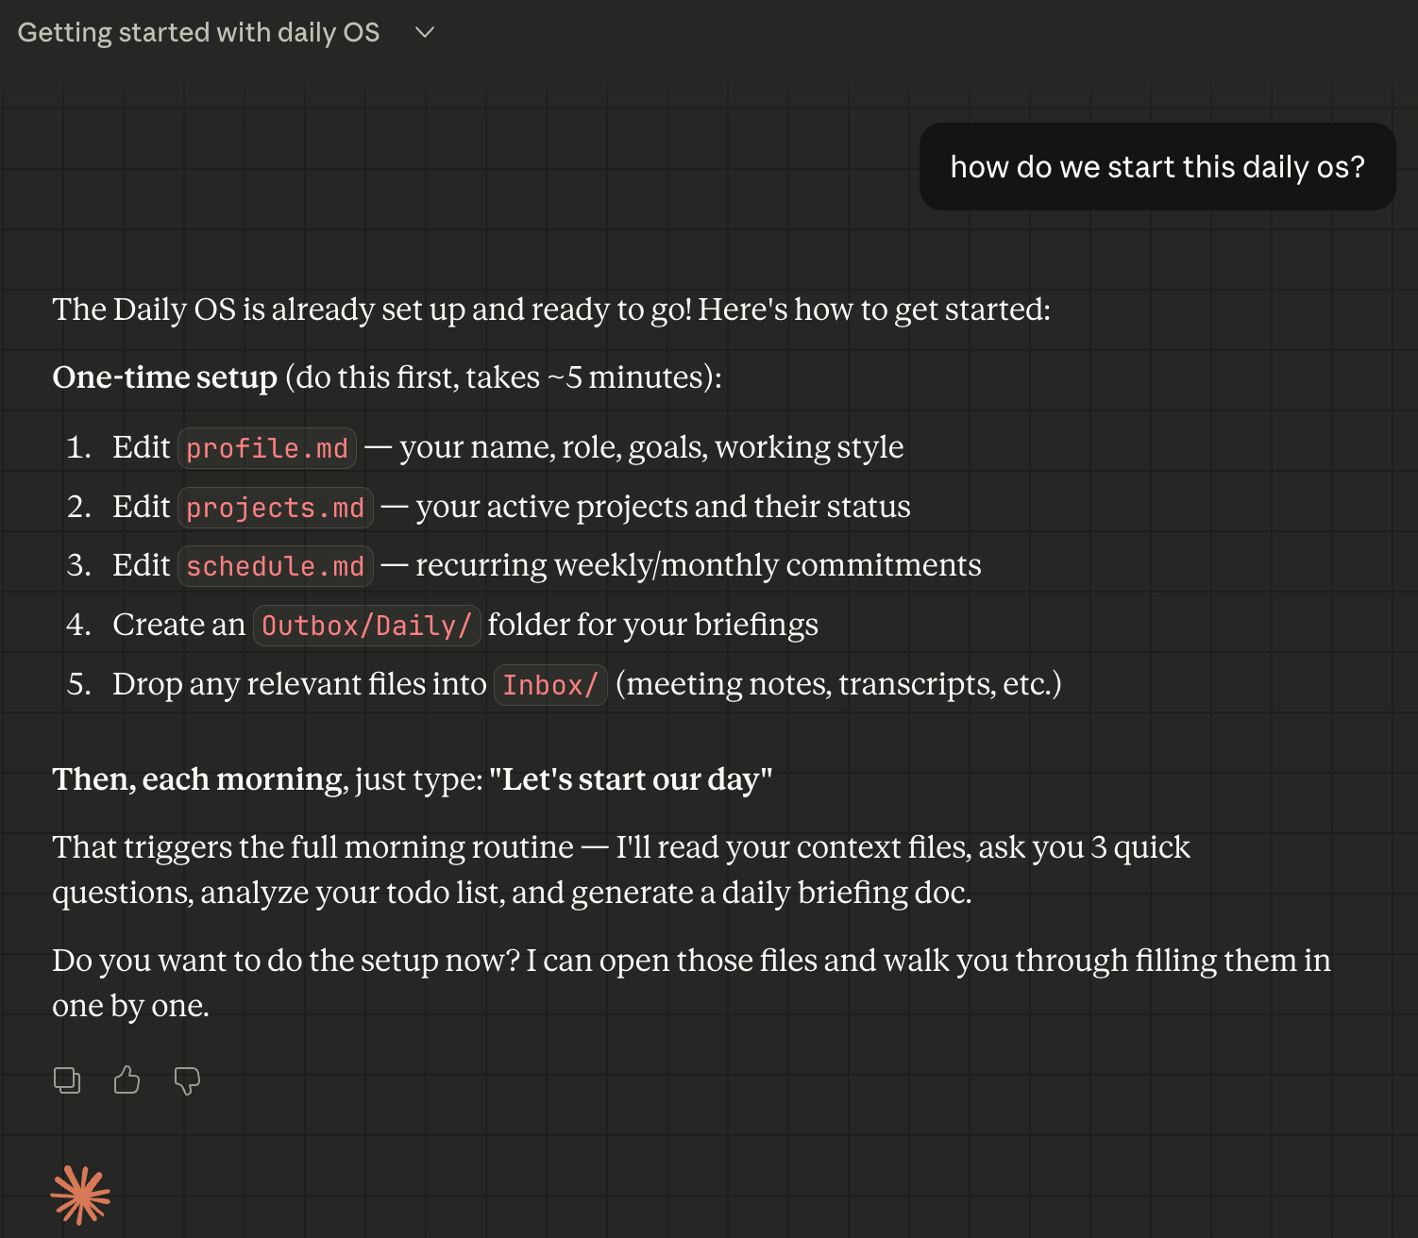This screenshot has width=1418, height=1238.
Task: Click the user message "how do we start this daily os?"
Action: [x=1157, y=167]
